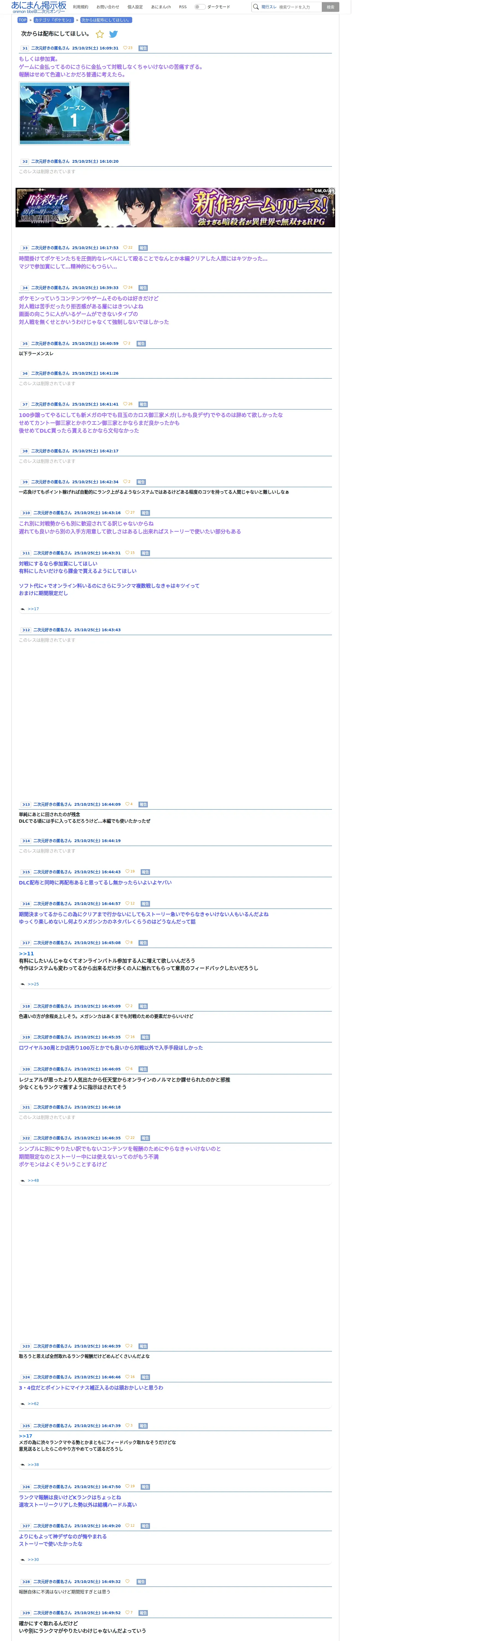The image size is (495, 1641).
Task: Share the thread via the Twitter bird icon
Action: (113, 34)
